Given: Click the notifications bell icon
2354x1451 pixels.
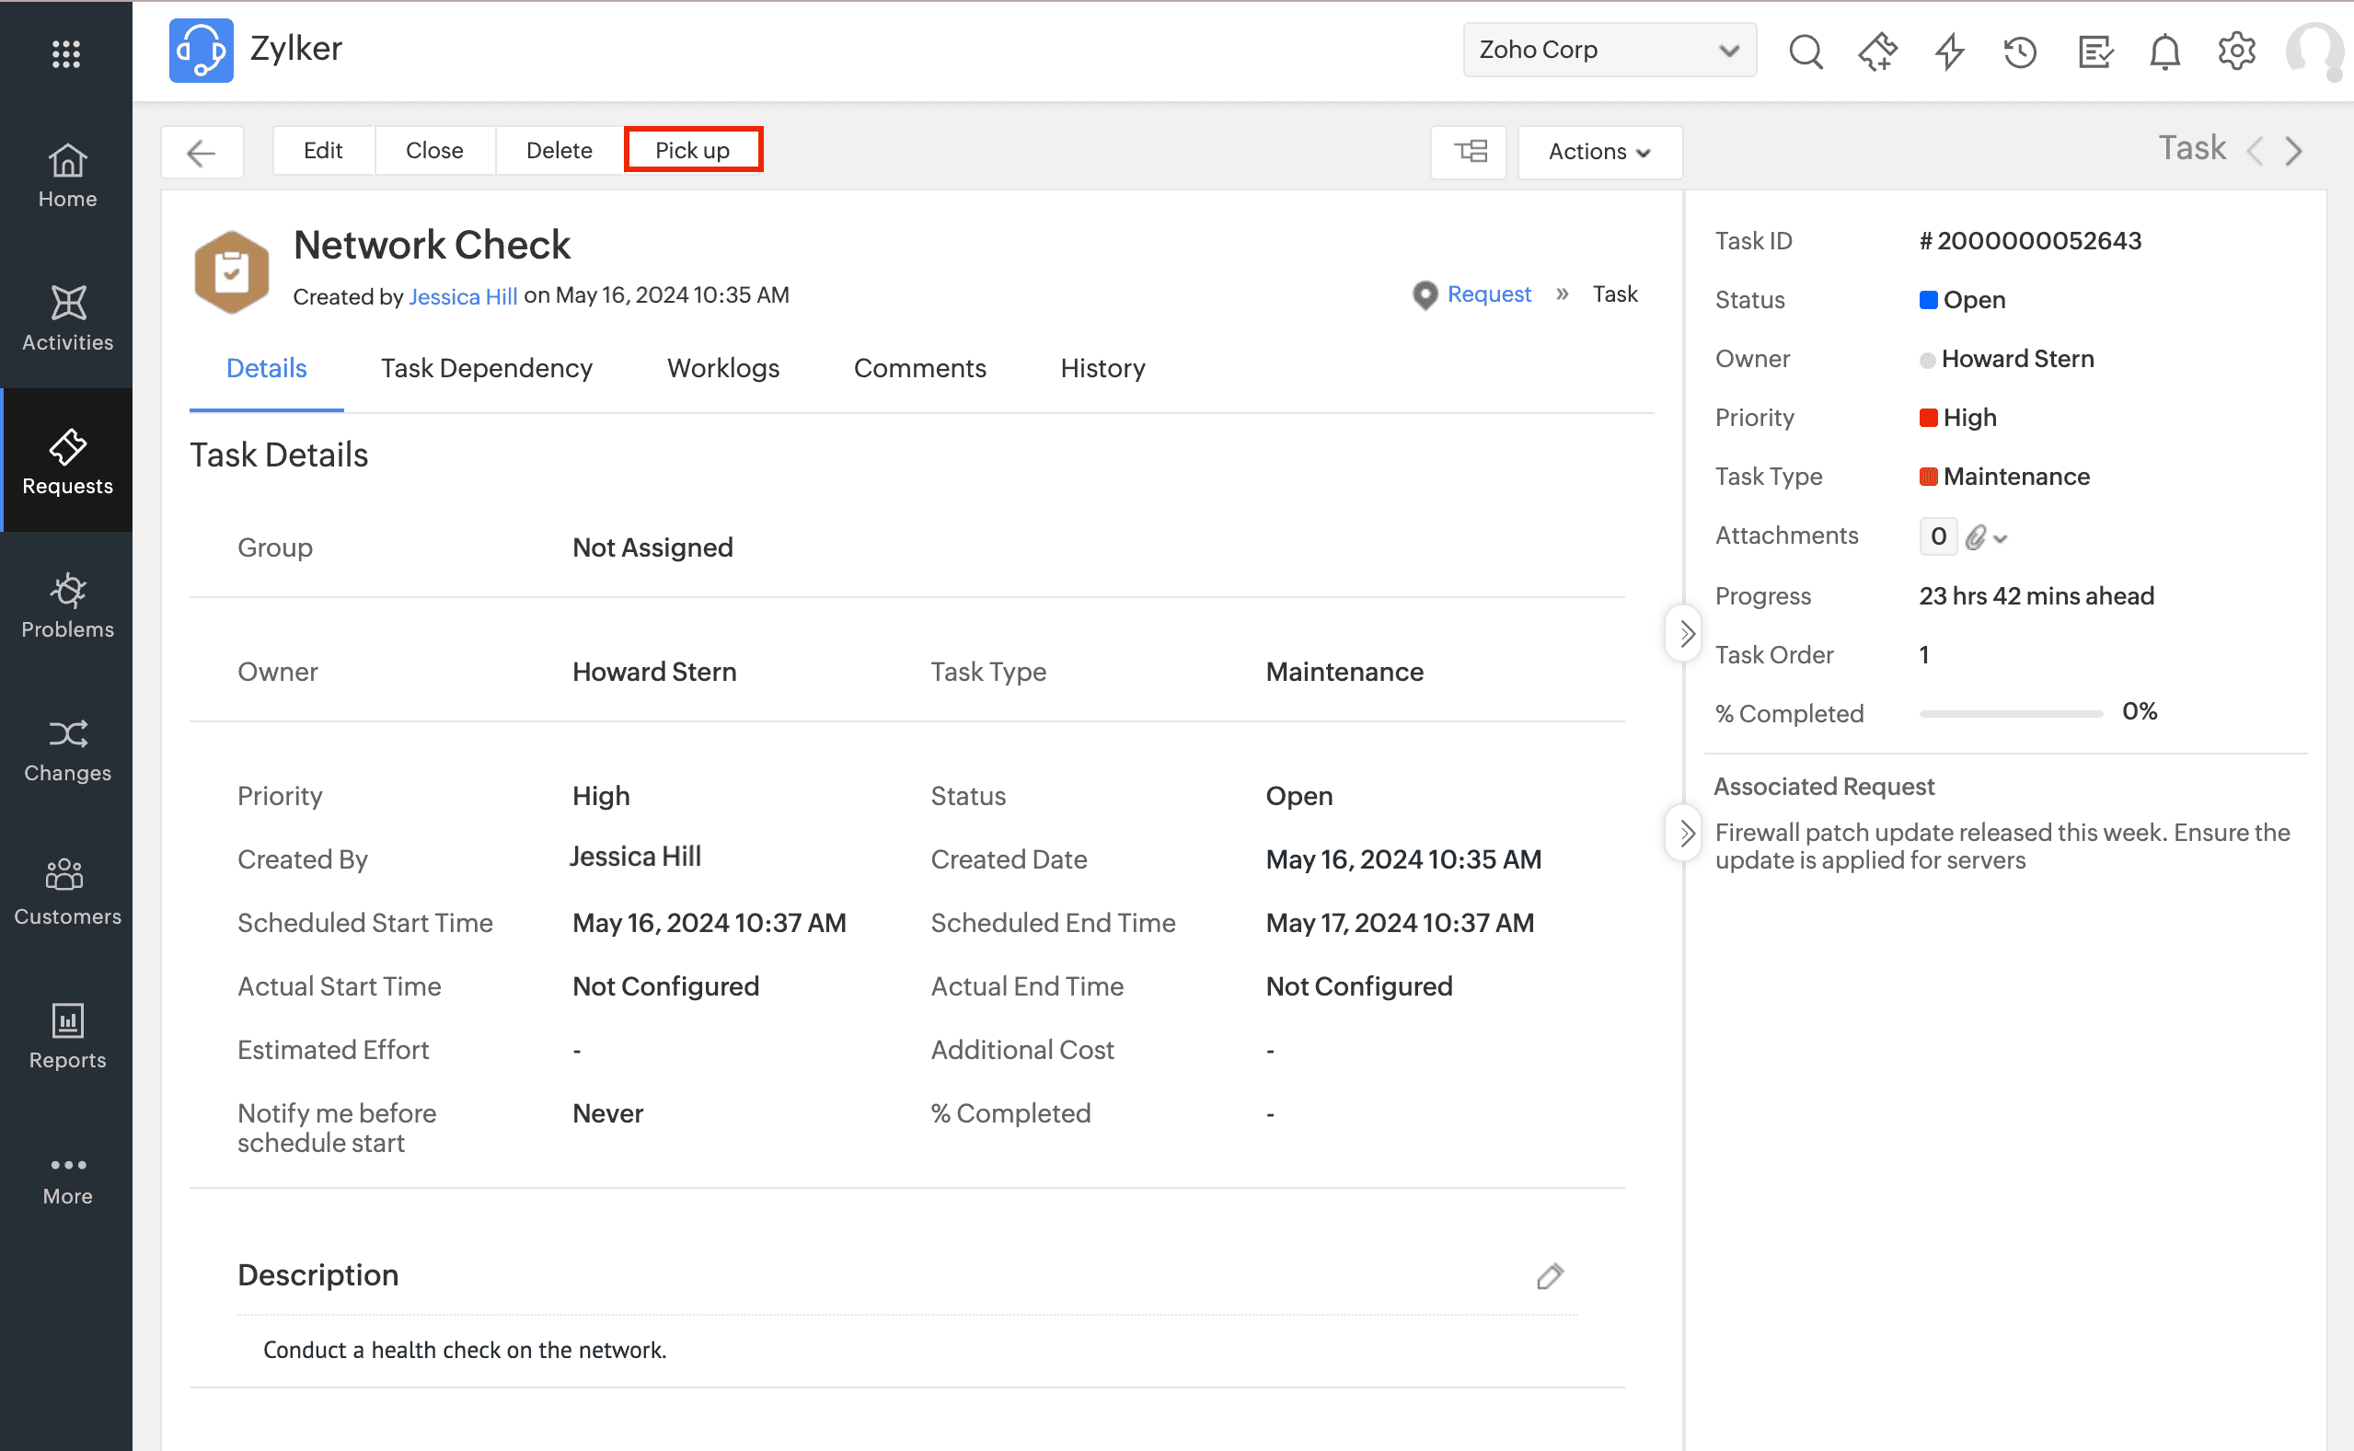Looking at the screenshot, I should pyautogui.click(x=2164, y=51).
